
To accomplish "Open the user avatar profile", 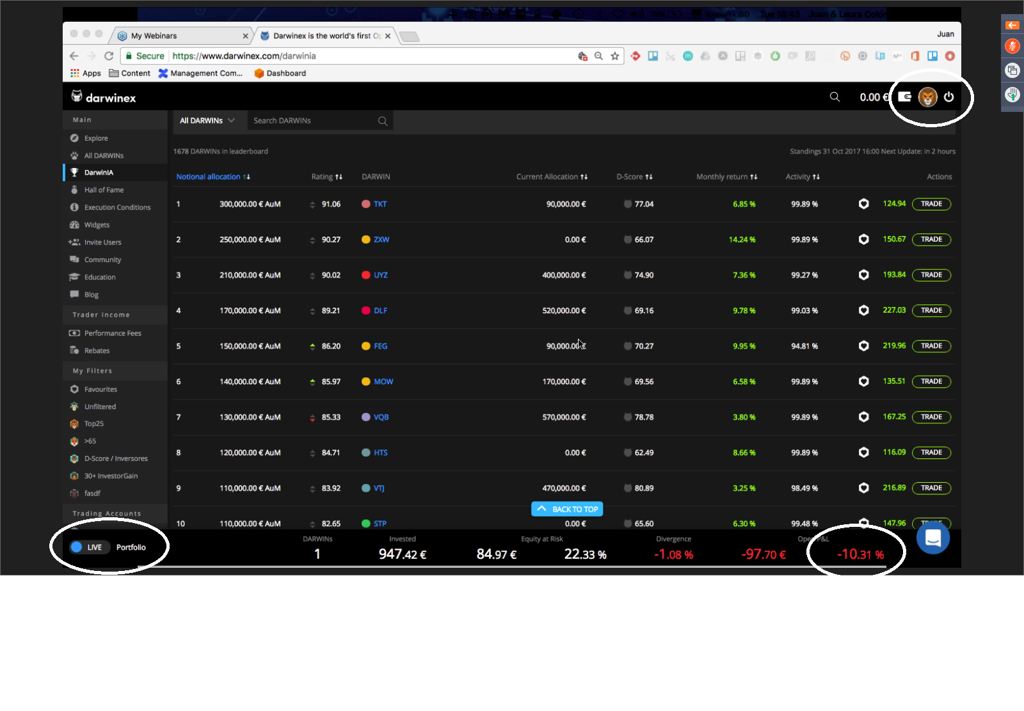I will coord(927,97).
